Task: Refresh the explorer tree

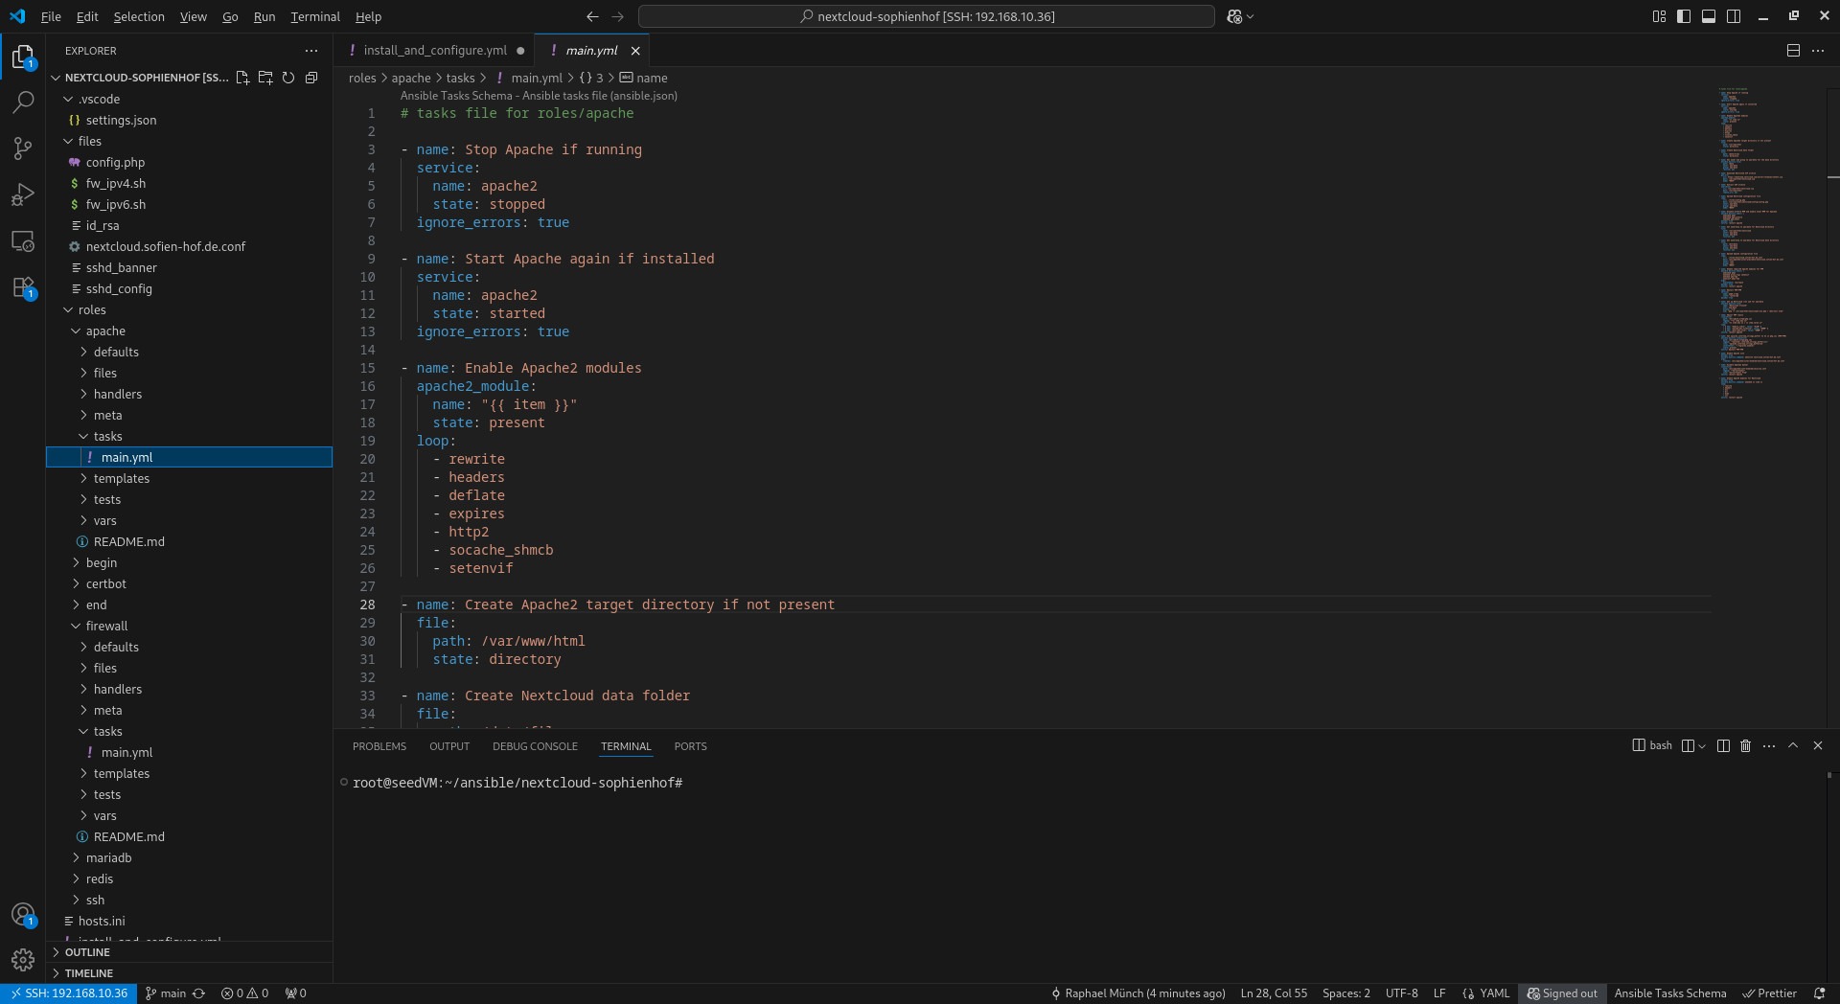Action: click(288, 78)
